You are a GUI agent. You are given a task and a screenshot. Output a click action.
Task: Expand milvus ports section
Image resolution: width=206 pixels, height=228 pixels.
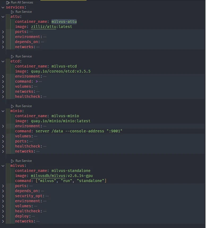click(3, 186)
